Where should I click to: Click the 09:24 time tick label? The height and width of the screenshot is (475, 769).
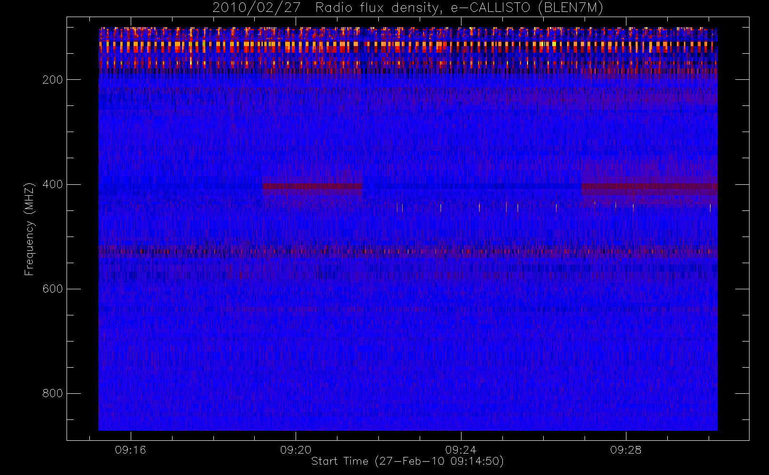pos(461,450)
